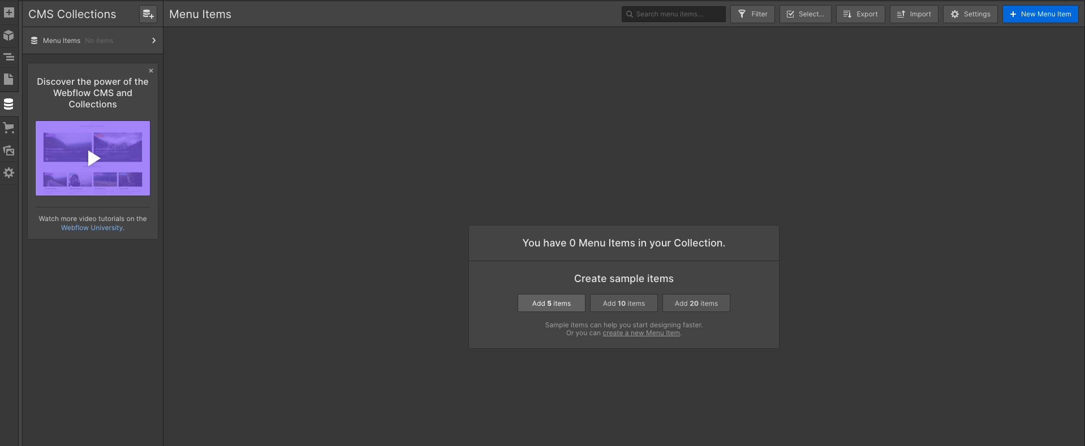Open the Navigator panel icon
Image resolution: width=1085 pixels, height=446 pixels.
pyautogui.click(x=8, y=57)
